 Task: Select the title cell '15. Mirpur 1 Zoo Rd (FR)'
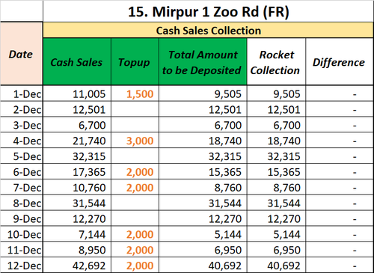point(208,11)
